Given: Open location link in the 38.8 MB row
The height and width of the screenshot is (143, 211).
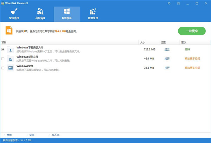Looking at the screenshot, I should [x=167, y=68].
